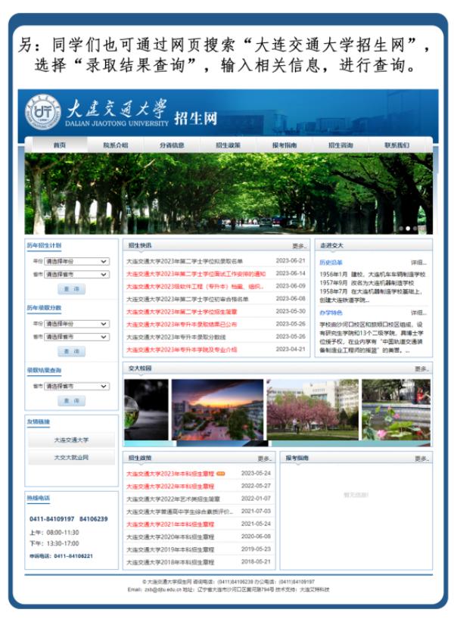Viewport: 454px width, 622px height.
Task: Open news 2023年第二学士学位面试工作安排的通知
Action: (x=196, y=274)
